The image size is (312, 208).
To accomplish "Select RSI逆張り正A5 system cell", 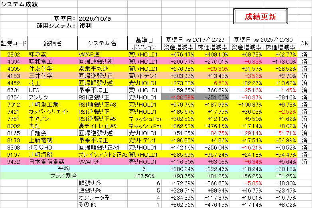I will [103, 119].
